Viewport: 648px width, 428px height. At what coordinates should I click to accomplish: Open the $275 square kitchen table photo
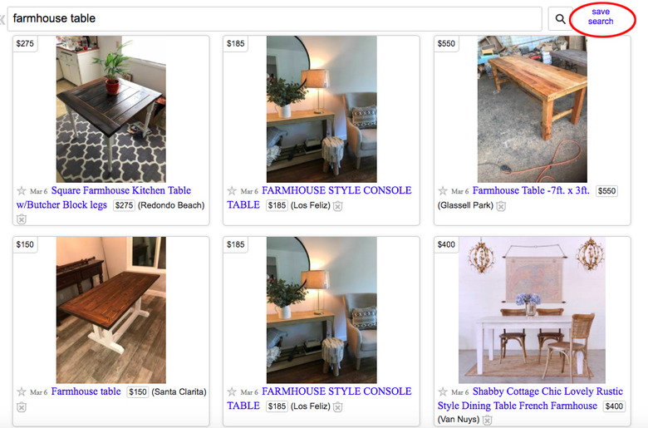point(111,109)
